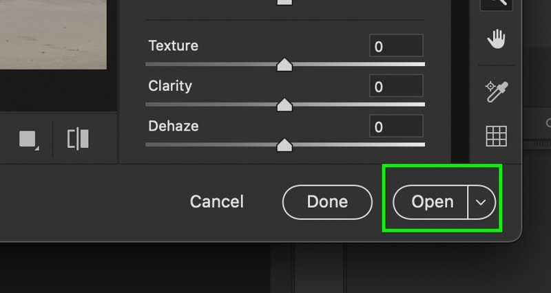Toggle the grid overlay icon
This screenshot has height=293, width=551.
(x=496, y=135)
